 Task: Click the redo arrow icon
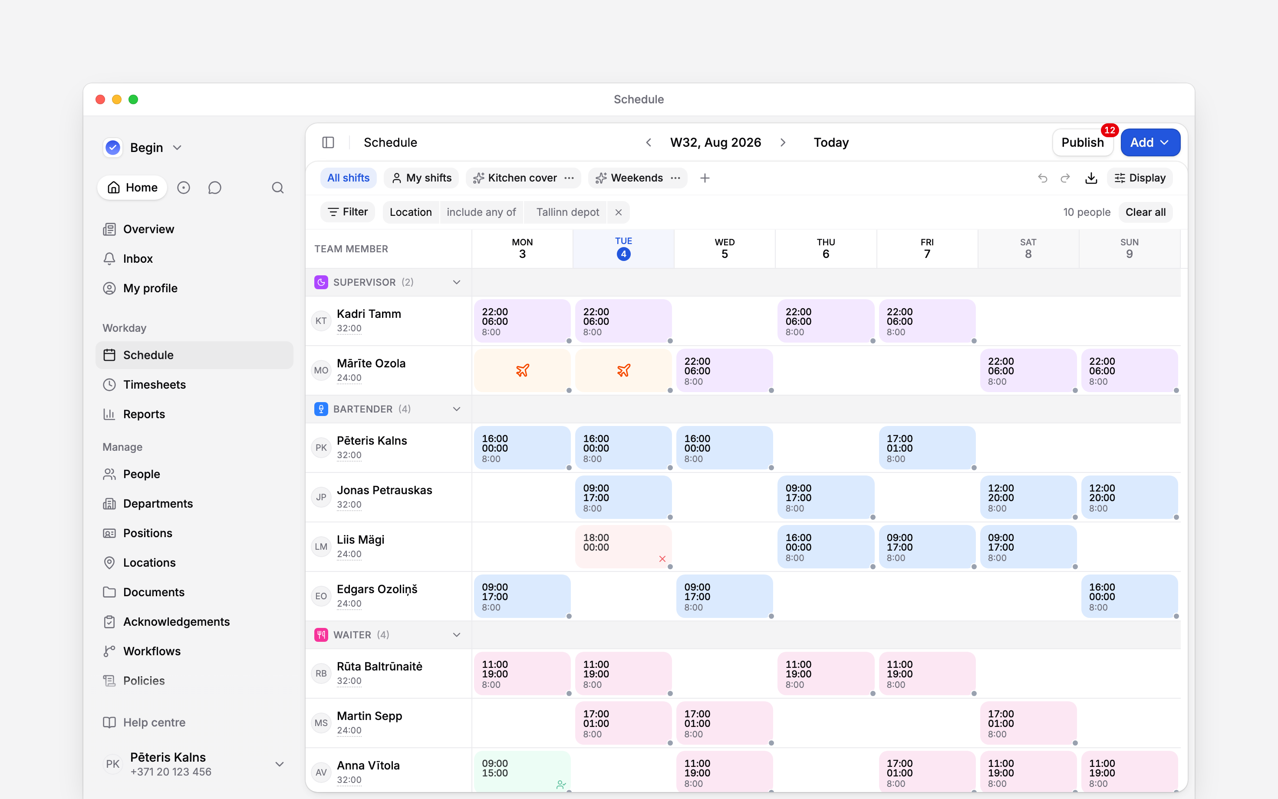(1065, 178)
